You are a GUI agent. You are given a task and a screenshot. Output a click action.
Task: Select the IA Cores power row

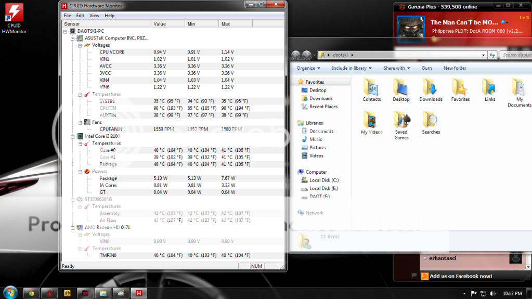(x=173, y=185)
